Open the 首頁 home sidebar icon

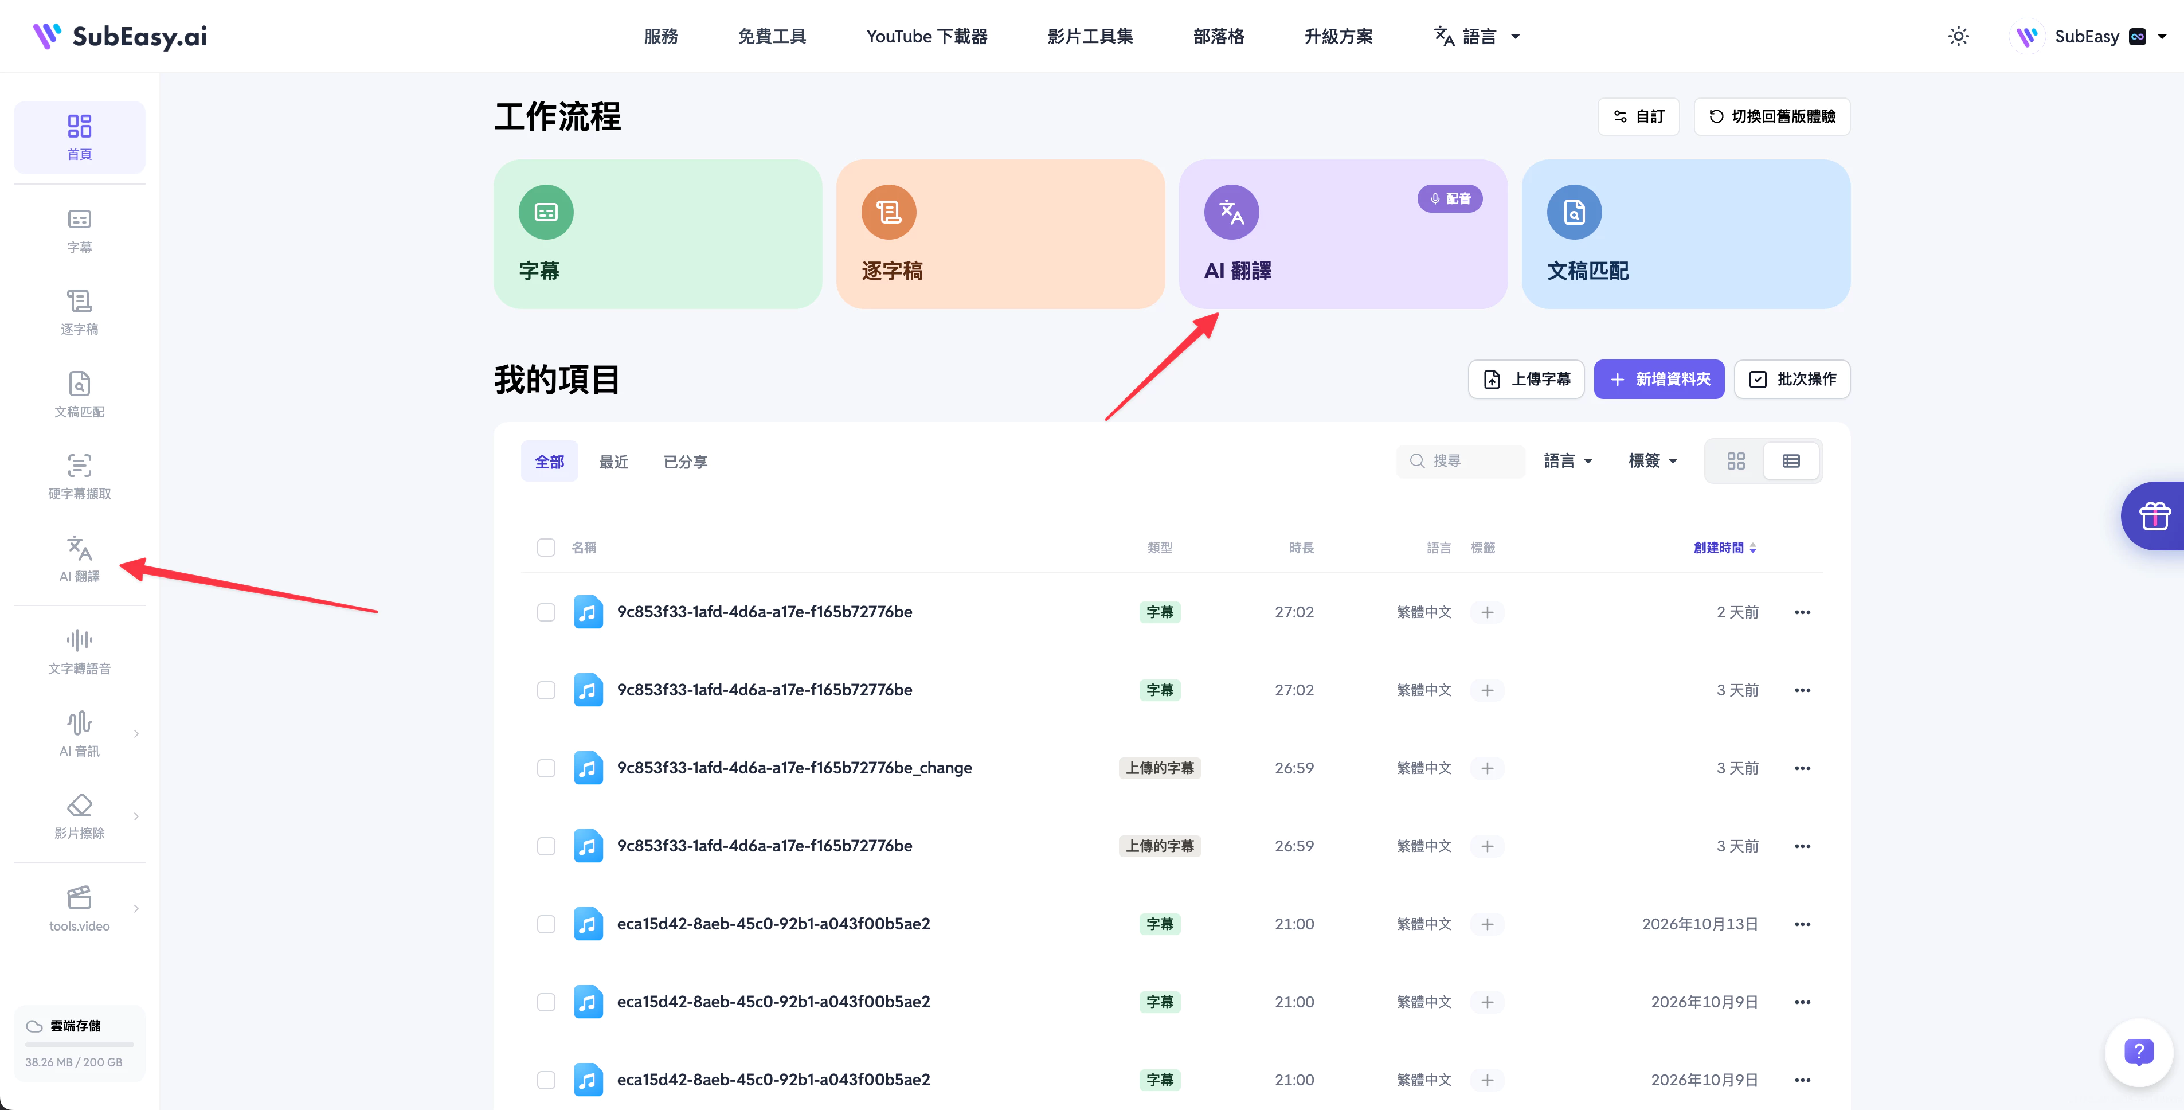(80, 136)
